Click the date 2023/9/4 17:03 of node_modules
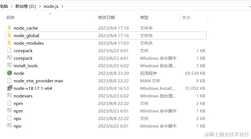This screenshot has width=251, height=139. pos(113,43)
